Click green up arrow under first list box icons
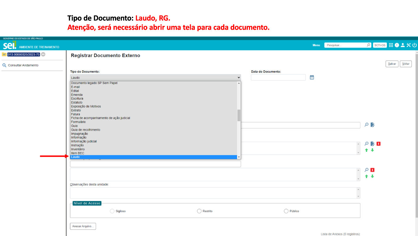The image size is (418, 236). click(367, 150)
